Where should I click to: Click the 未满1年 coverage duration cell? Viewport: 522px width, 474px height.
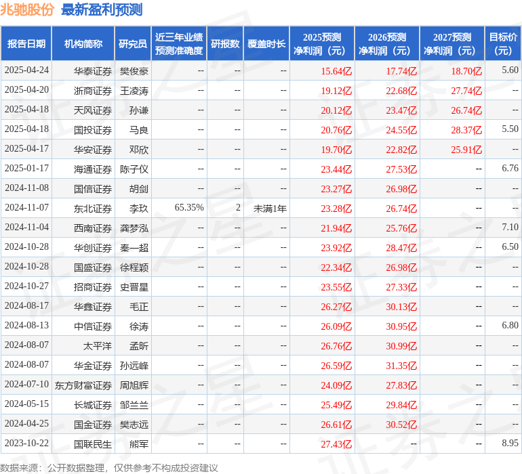tap(270, 208)
